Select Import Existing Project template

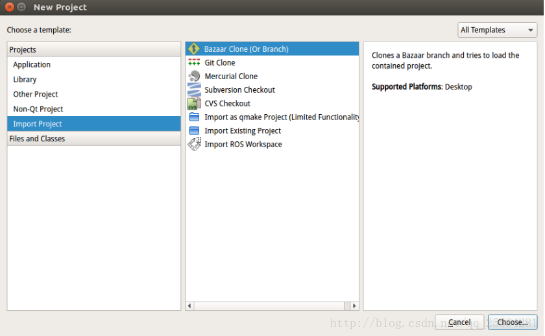click(272, 130)
